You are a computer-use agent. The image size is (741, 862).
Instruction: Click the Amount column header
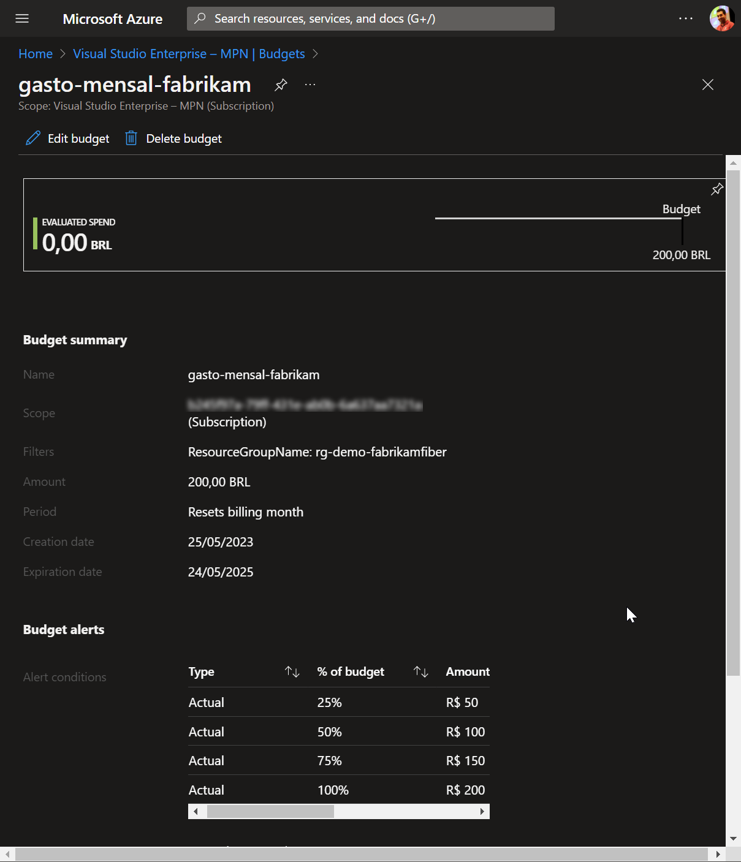click(x=468, y=672)
